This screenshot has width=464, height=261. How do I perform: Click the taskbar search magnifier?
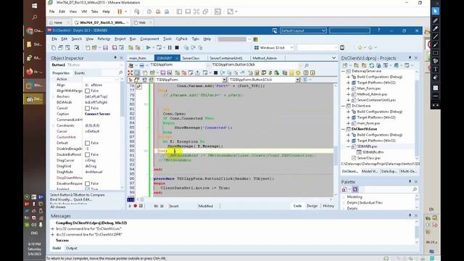pyautogui.click(x=34, y=17)
